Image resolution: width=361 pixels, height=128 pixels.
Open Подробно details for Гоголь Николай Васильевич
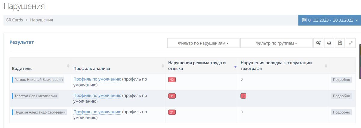[341, 80]
